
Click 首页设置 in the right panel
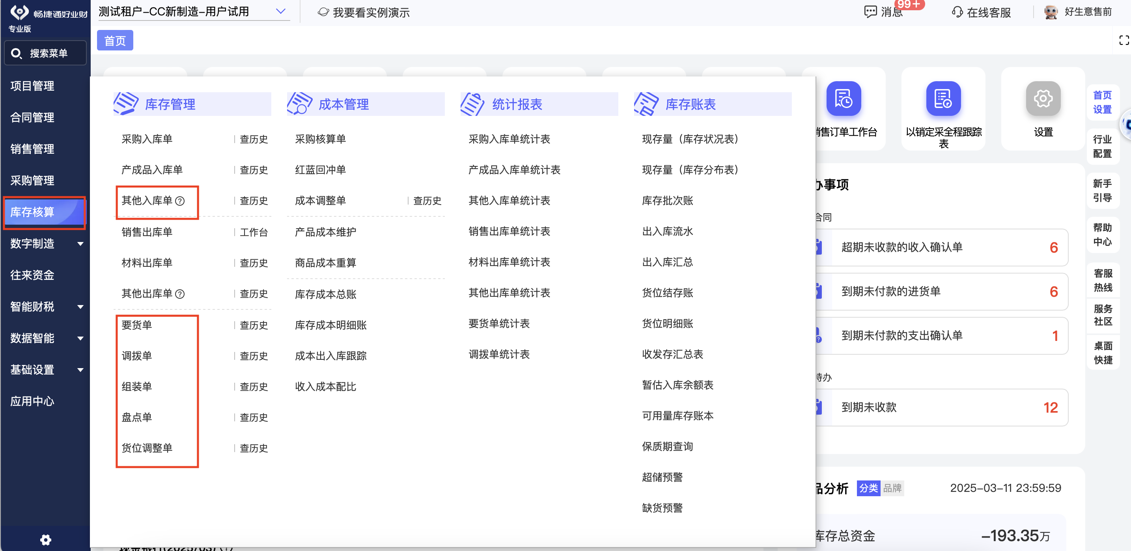click(1103, 102)
